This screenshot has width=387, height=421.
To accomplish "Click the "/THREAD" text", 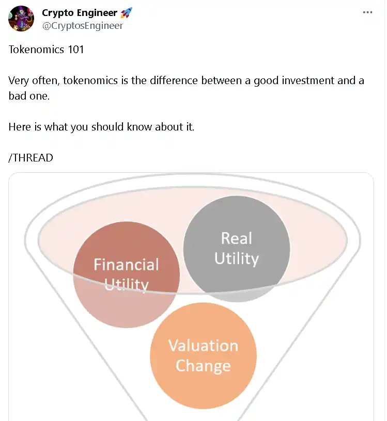I will [31, 158].
